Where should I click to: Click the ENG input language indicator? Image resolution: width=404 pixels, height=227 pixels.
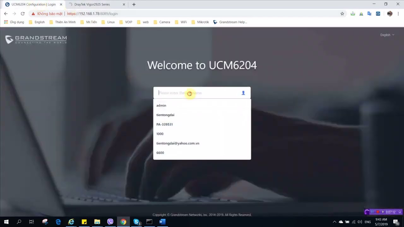pyautogui.click(x=368, y=222)
